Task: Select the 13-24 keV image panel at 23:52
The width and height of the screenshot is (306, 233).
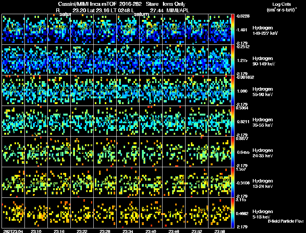Action: coord(197,182)
